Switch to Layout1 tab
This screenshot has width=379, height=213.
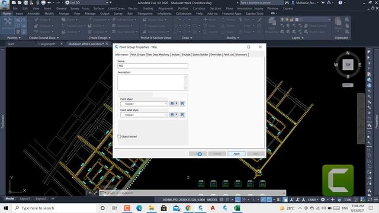[25, 199]
